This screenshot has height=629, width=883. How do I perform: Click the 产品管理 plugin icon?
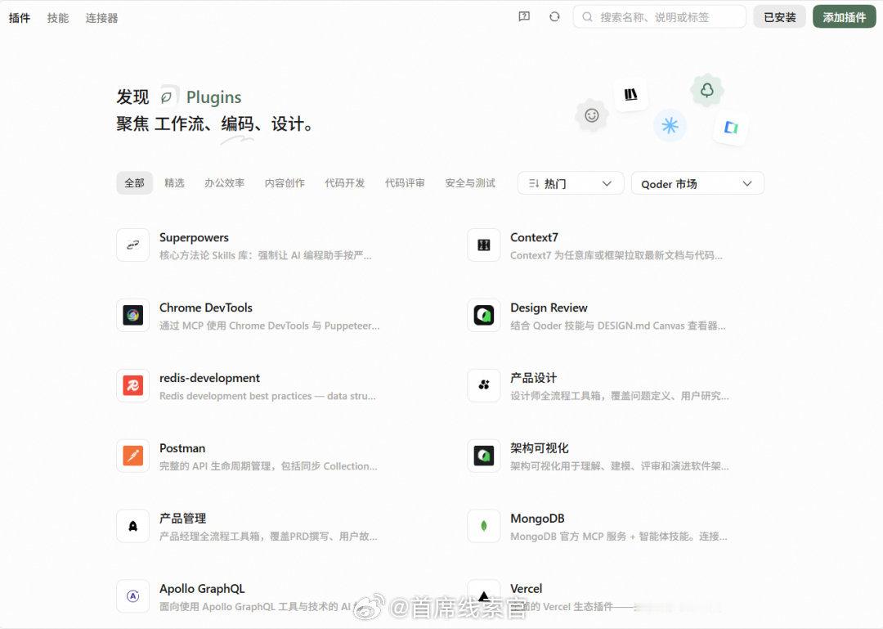(133, 526)
